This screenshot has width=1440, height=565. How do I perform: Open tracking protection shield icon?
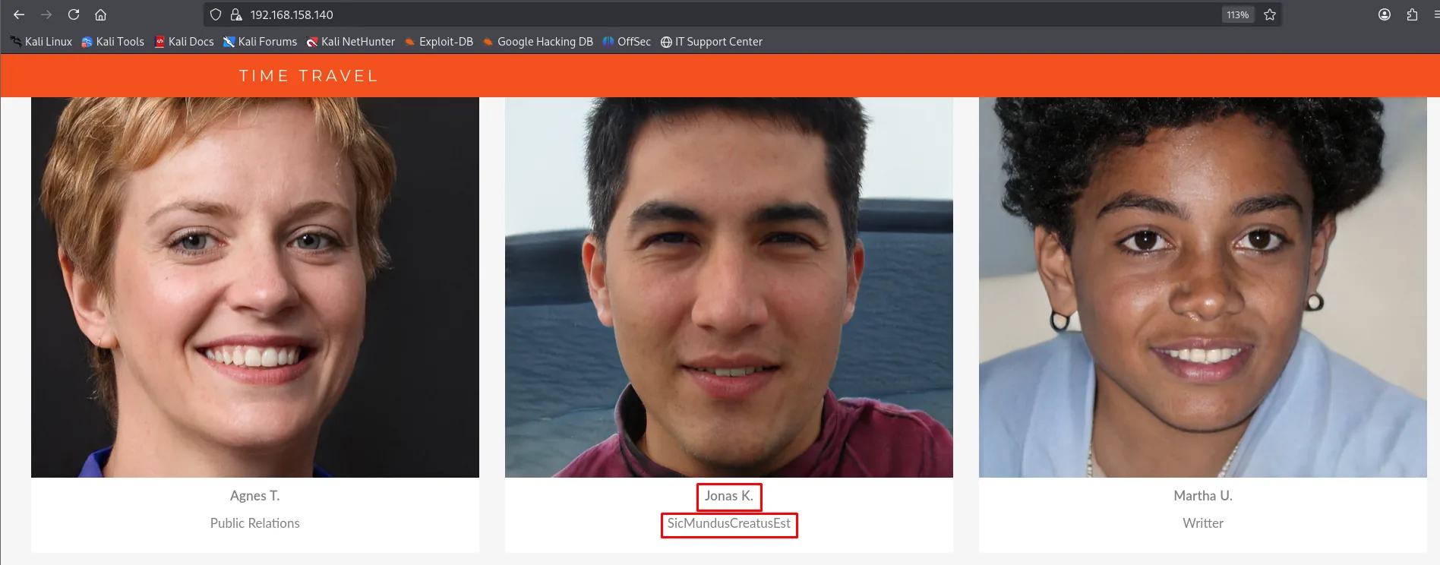tap(216, 14)
